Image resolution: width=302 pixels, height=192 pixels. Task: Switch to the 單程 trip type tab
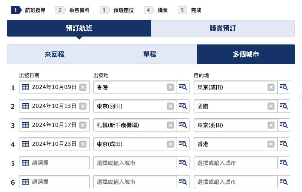click(x=149, y=54)
